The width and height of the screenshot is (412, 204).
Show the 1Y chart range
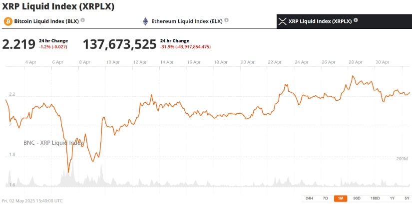392,198
